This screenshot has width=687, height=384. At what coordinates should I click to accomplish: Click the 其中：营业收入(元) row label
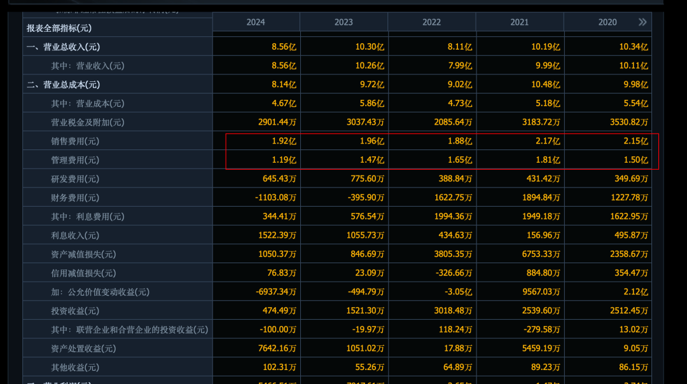coord(88,65)
